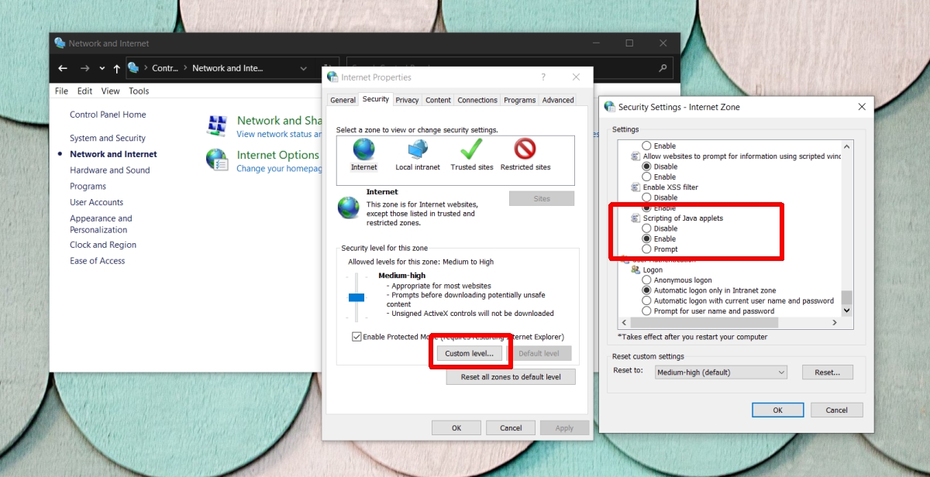This screenshot has width=930, height=477.
Task: Click the Security Settings title bar globe icon
Action: pyautogui.click(x=609, y=107)
